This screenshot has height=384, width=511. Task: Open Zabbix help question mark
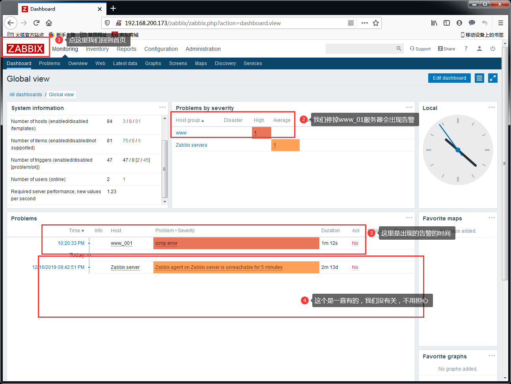click(x=466, y=48)
